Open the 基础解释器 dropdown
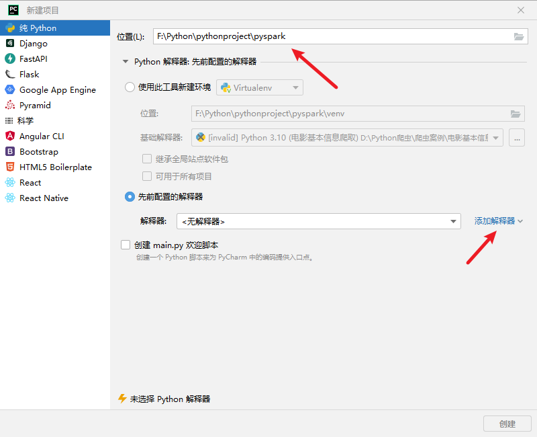537x437 pixels. pos(347,138)
